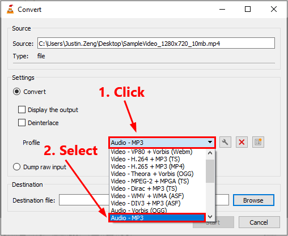The image size is (288, 236).
Task: Tick the Deinterlace checkbox
Action: (x=22, y=123)
